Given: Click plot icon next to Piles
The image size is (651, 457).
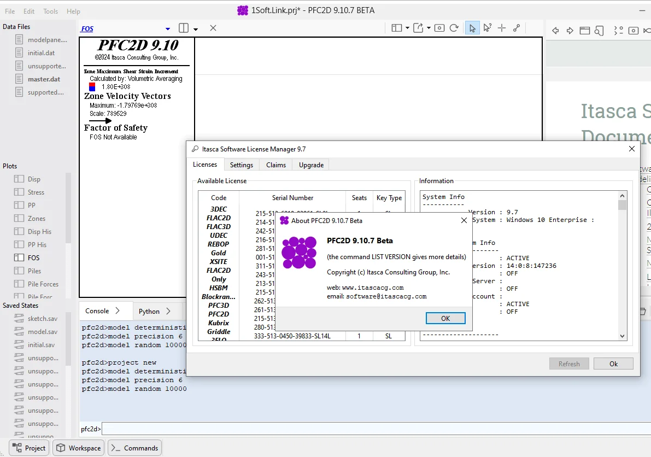Looking at the screenshot, I should coord(19,271).
